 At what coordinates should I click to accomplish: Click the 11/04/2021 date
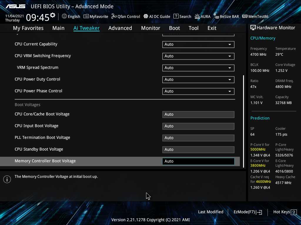click(x=15, y=16)
